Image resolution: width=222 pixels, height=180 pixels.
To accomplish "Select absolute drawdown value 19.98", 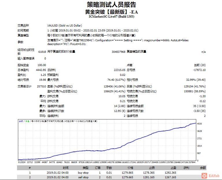I will pyautogui.click(x=43, y=80).
